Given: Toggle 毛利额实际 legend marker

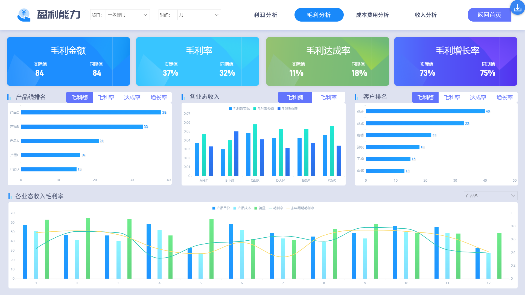Looking at the screenshot, I should click(231, 109).
